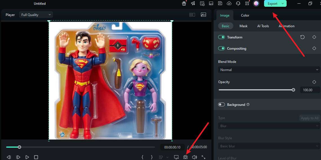The width and height of the screenshot is (321, 160).
Task: Click the paper plane send icon
Action: pyautogui.click(x=193, y=3)
